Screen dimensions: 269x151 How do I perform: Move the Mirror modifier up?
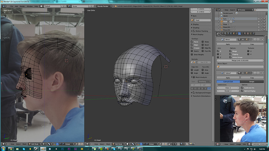click(255, 39)
